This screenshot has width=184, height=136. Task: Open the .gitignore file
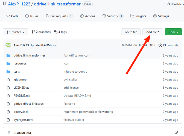point(20,80)
